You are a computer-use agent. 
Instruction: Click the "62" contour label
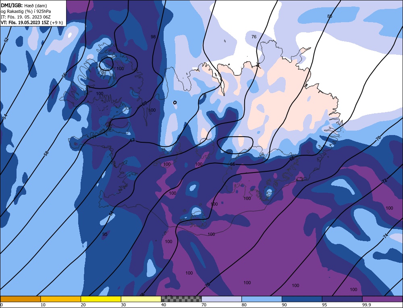tap(132, 140)
